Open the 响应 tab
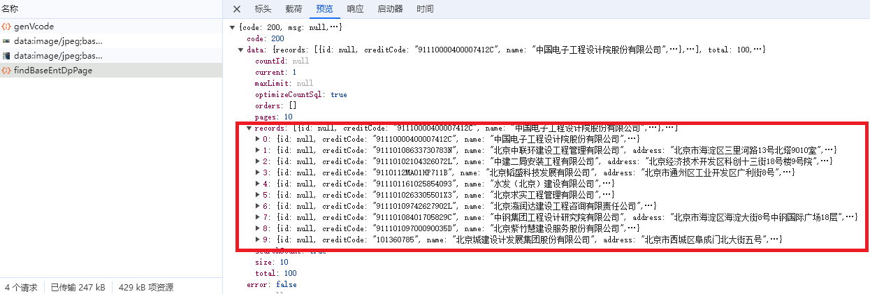Screen dimensions: 870x294 [355, 9]
